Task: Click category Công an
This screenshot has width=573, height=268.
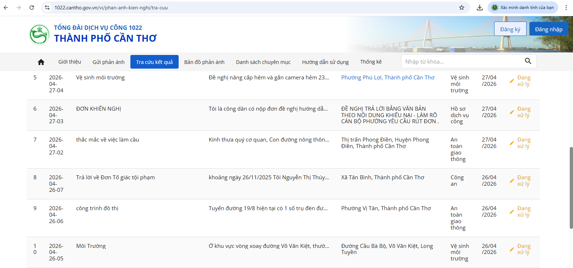Action: click(x=457, y=181)
